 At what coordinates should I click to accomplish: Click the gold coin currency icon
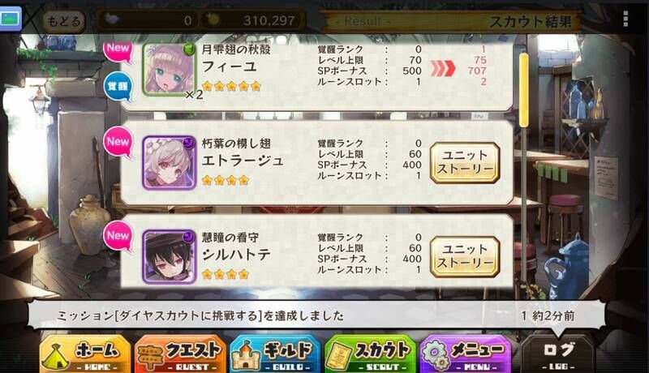pyautogui.click(x=213, y=19)
